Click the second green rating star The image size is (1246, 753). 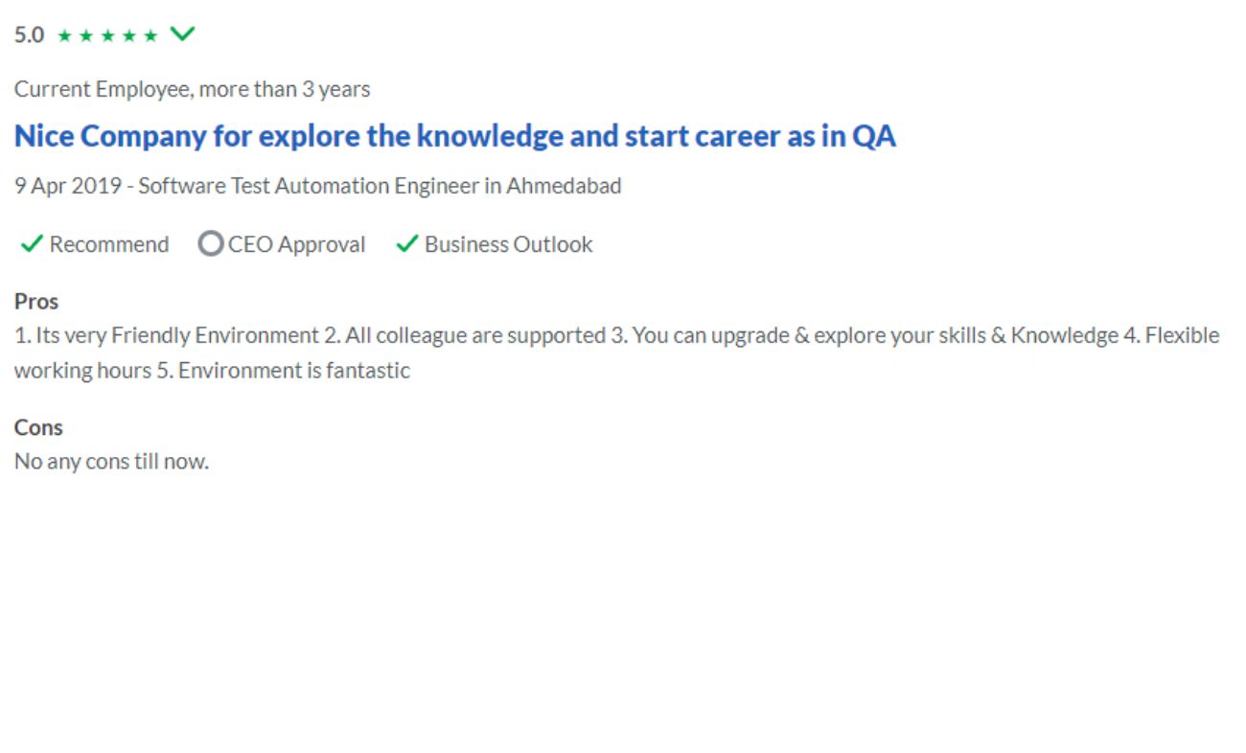(x=86, y=36)
